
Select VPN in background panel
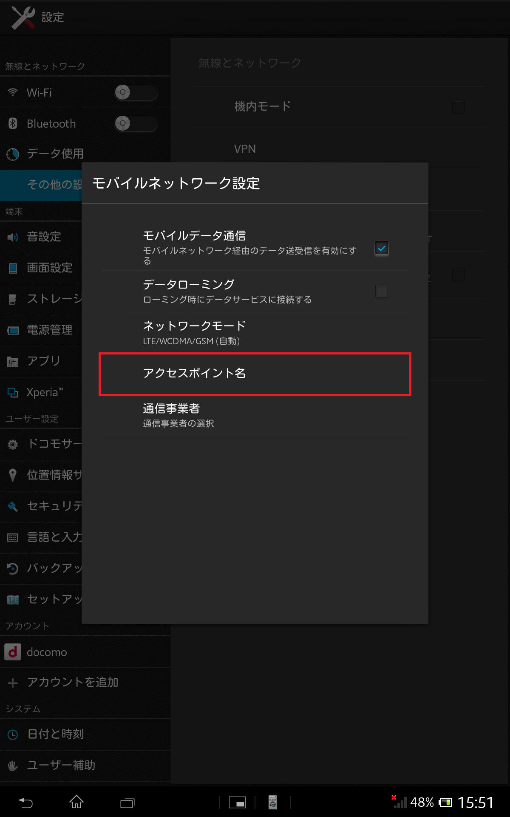tap(339, 149)
